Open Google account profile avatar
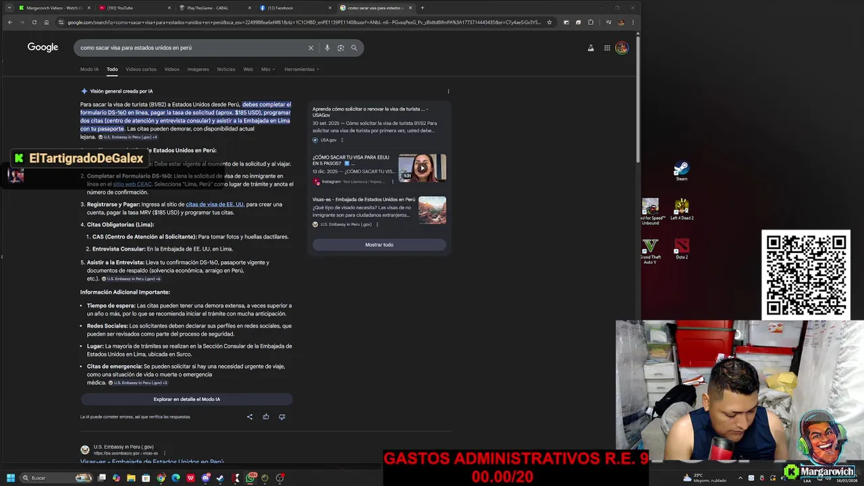Screen dimensions: 864x486 point(622,48)
